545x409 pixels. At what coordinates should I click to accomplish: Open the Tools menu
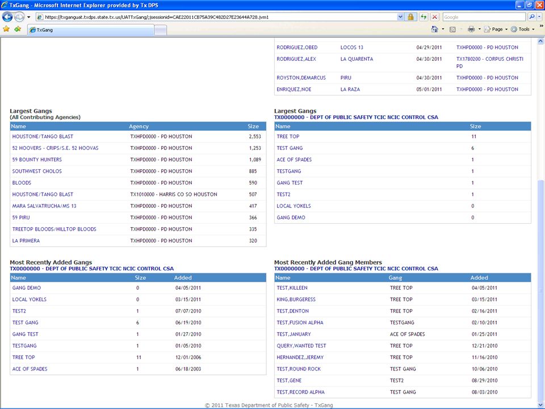click(x=523, y=29)
